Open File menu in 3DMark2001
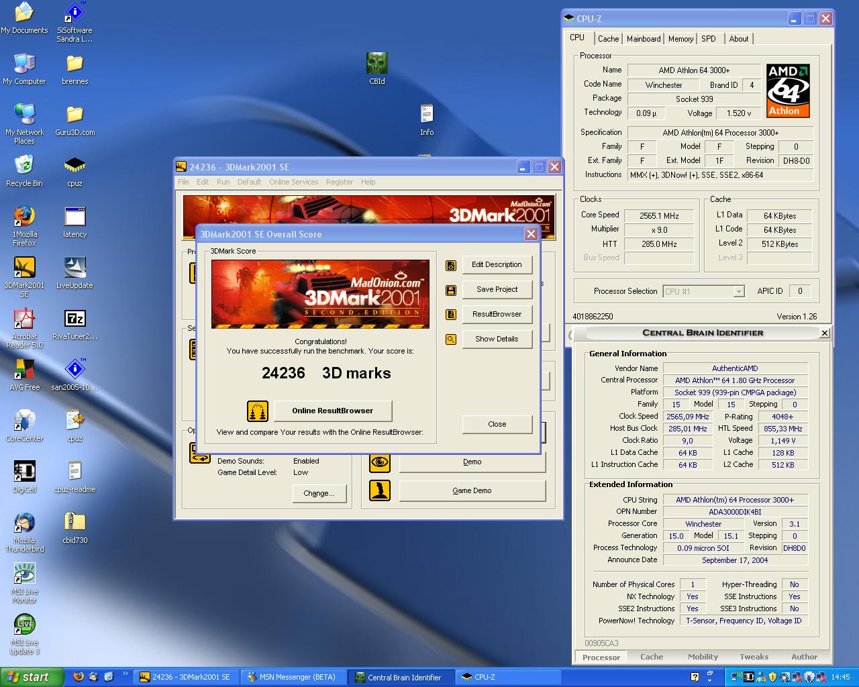859x687 pixels. [183, 182]
